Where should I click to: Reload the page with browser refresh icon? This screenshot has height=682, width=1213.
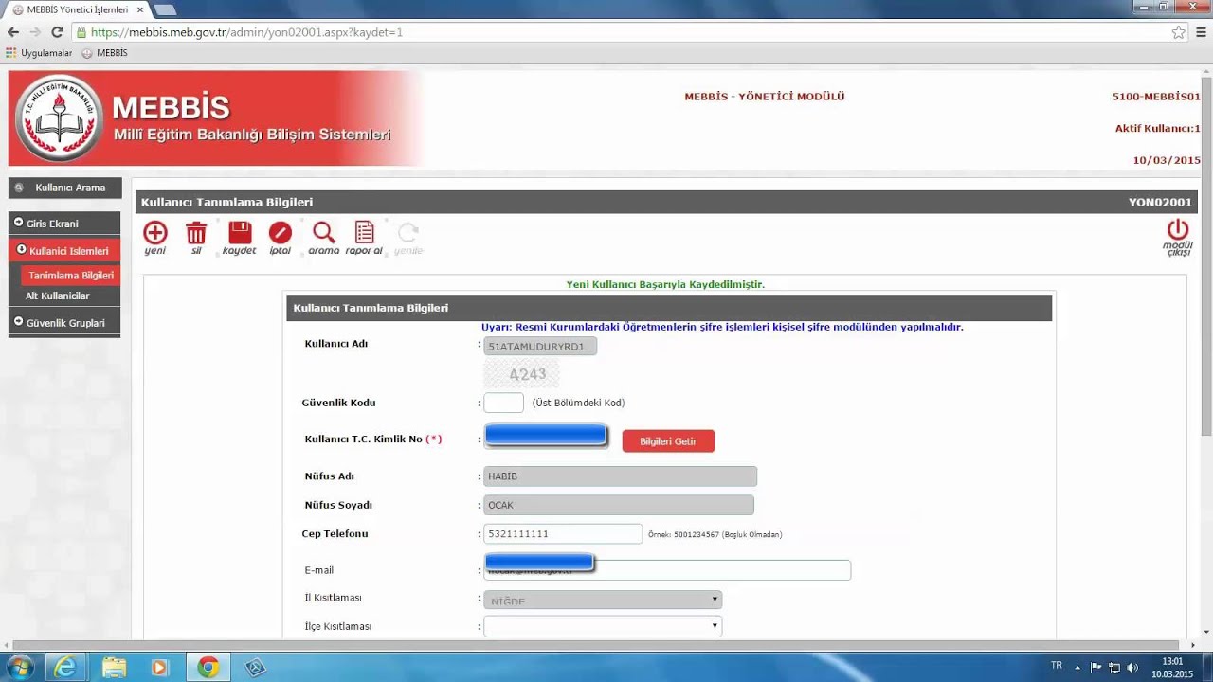57,32
